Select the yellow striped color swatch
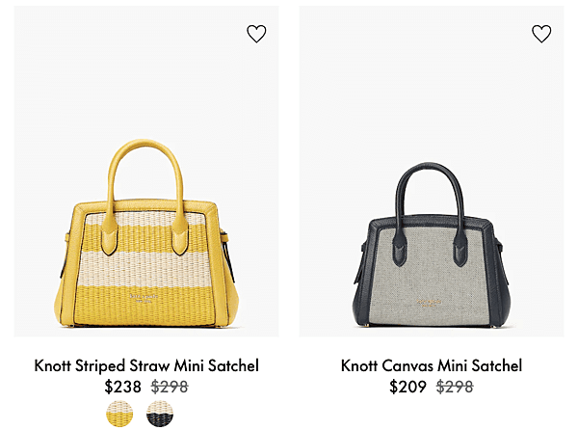This screenshot has width=578, height=430. coord(119,414)
